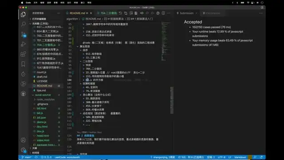The width and height of the screenshot is (284, 160).
Task: Collapse the sucai-source folder
Action: click(43, 95)
